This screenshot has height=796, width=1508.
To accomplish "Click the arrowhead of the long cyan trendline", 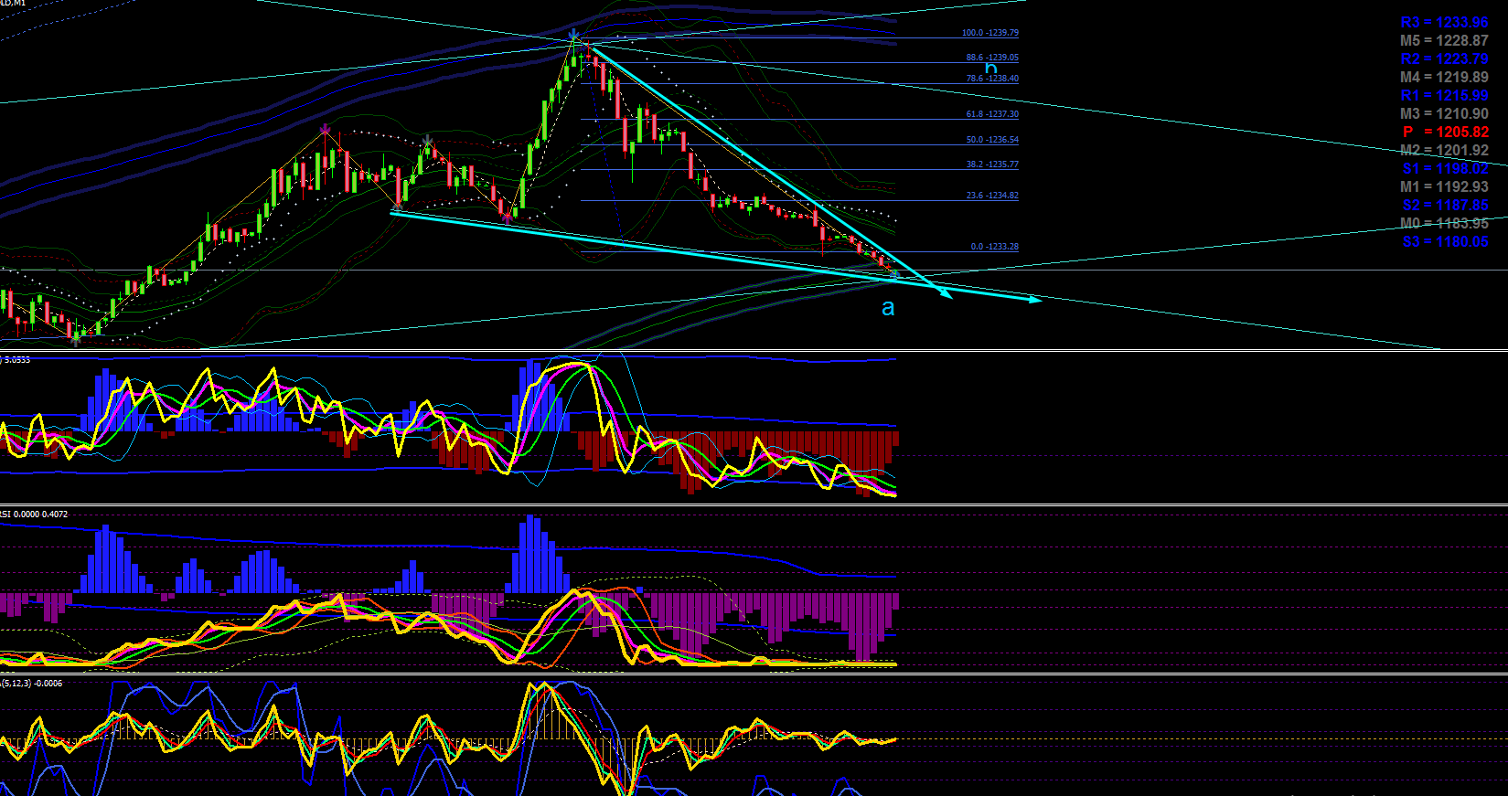I will pyautogui.click(x=1033, y=299).
